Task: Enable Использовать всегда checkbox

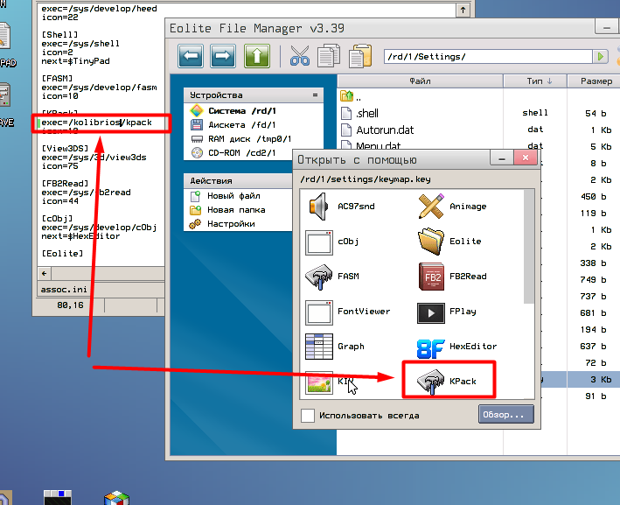Action: [308, 416]
